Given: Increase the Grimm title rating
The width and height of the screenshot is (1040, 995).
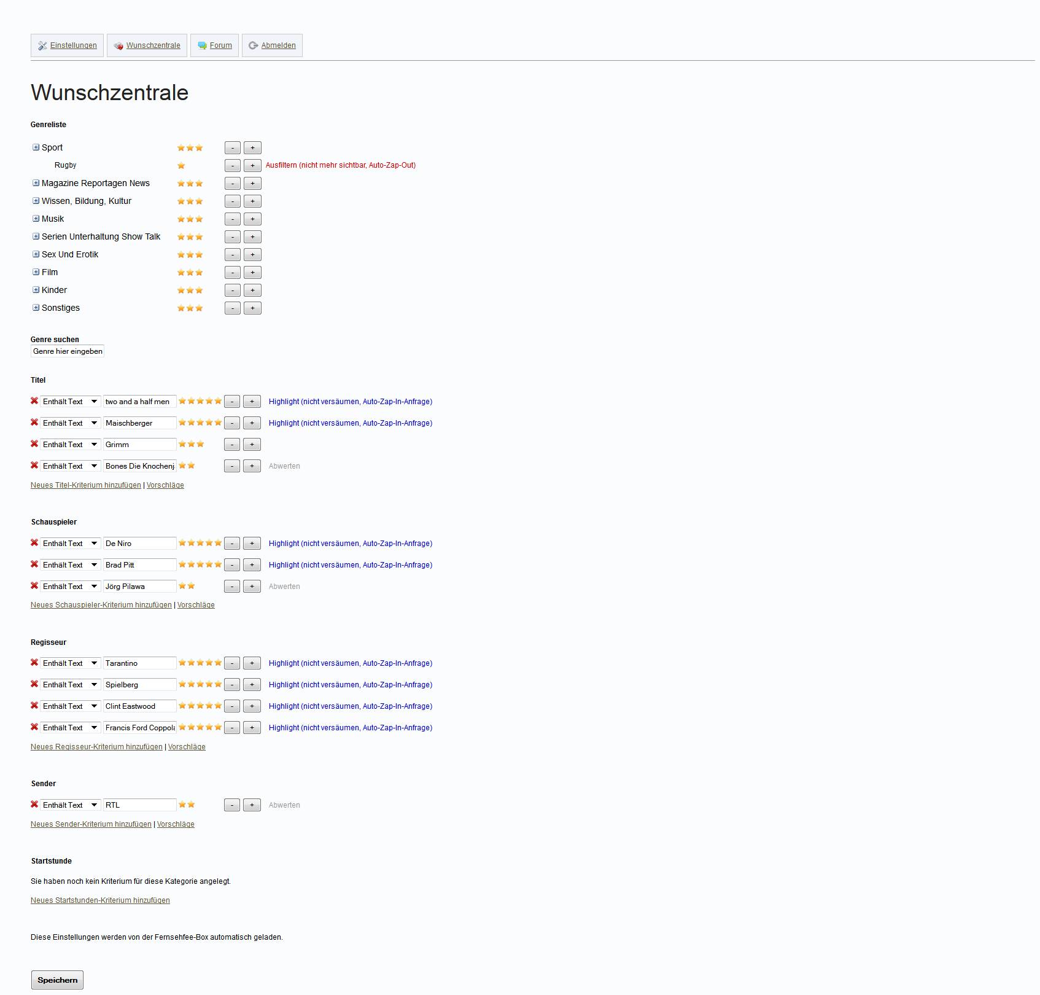Looking at the screenshot, I should [252, 444].
